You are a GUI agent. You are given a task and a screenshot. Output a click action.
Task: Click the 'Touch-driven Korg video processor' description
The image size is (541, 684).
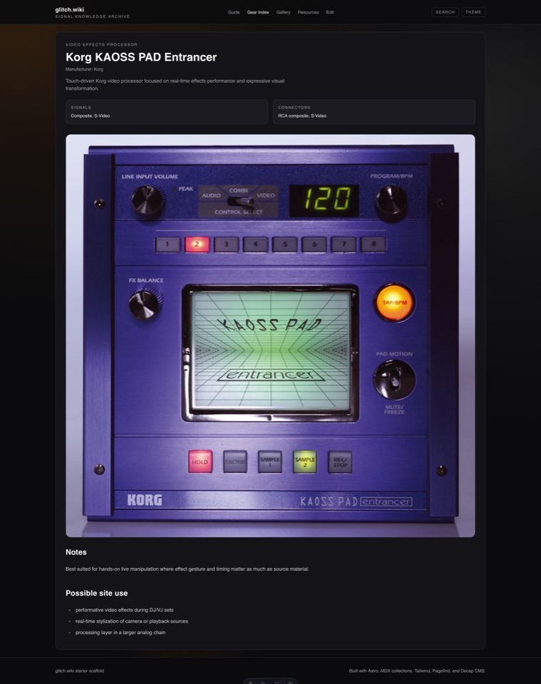(x=175, y=85)
